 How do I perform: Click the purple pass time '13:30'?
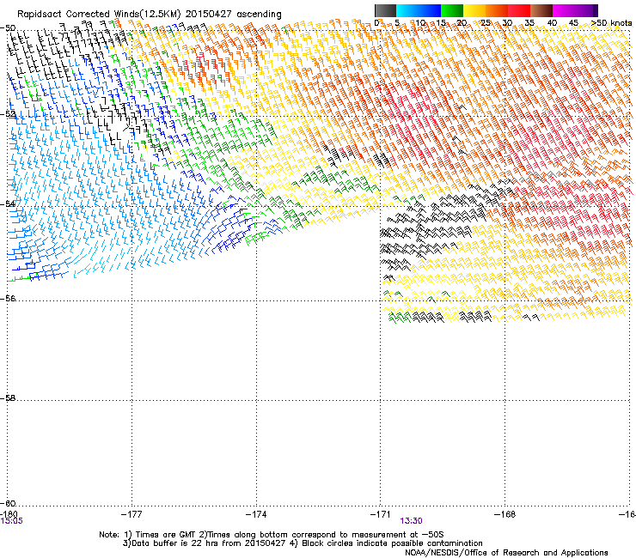(411, 521)
